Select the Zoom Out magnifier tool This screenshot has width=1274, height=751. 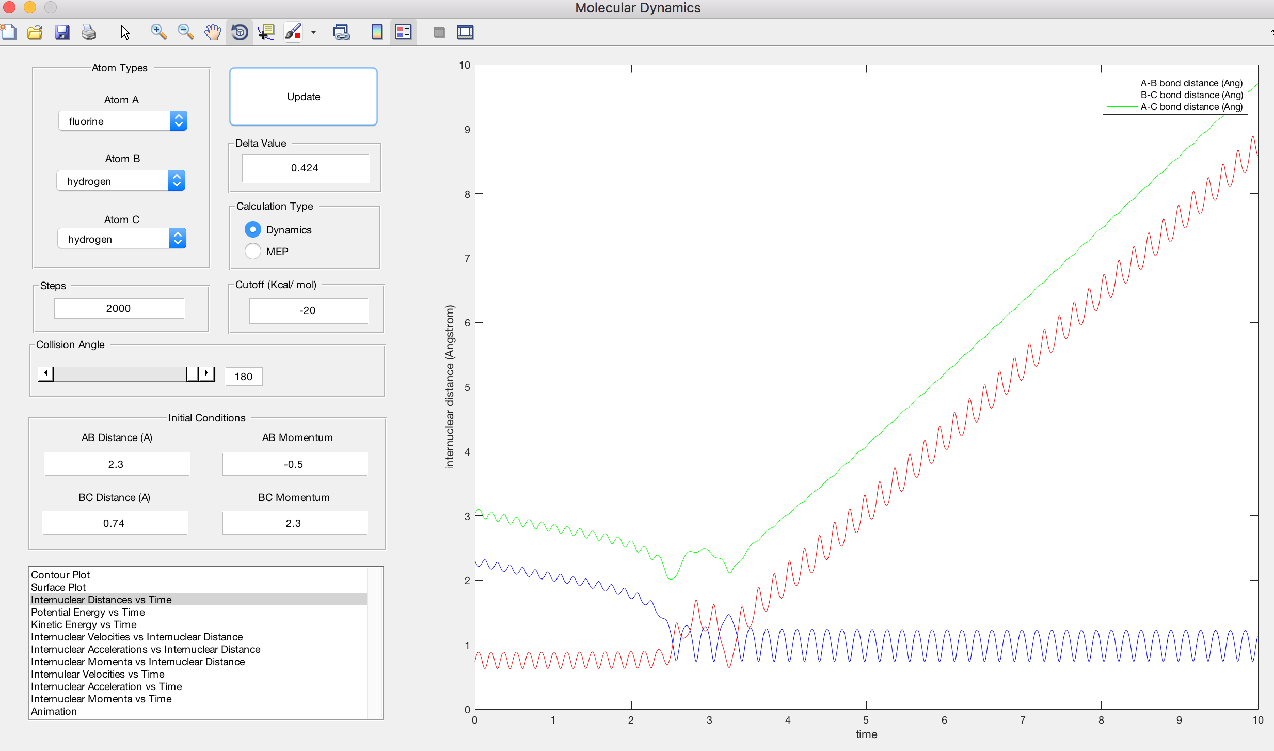pyautogui.click(x=185, y=32)
